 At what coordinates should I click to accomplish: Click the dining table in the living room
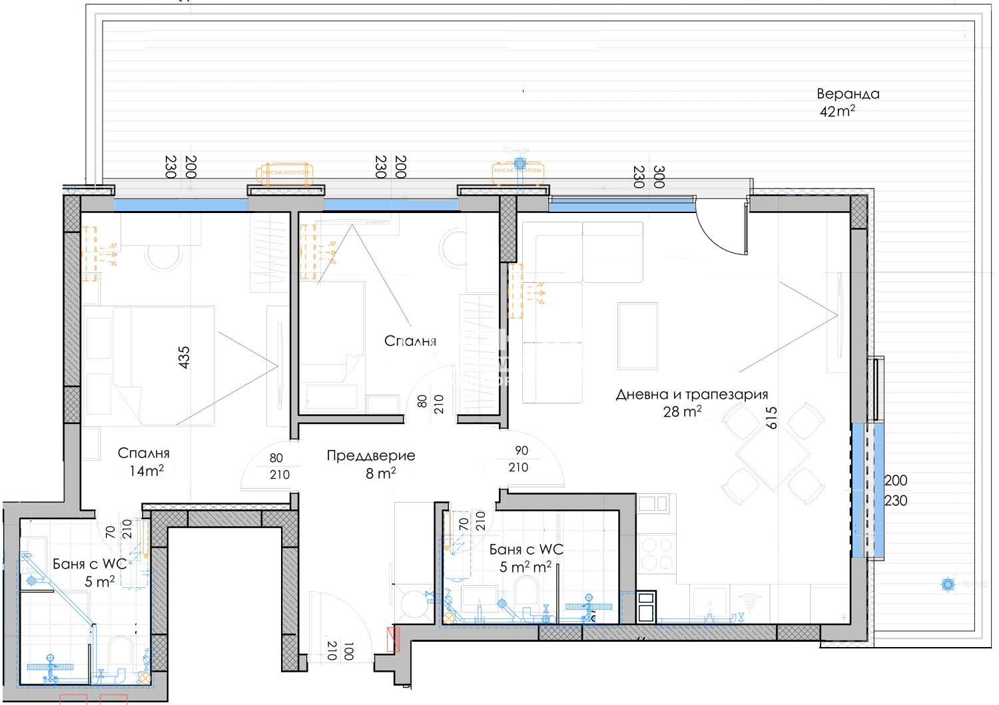coord(773,454)
